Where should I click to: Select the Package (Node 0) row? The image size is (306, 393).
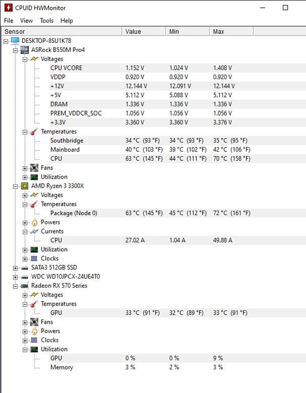[177, 213]
